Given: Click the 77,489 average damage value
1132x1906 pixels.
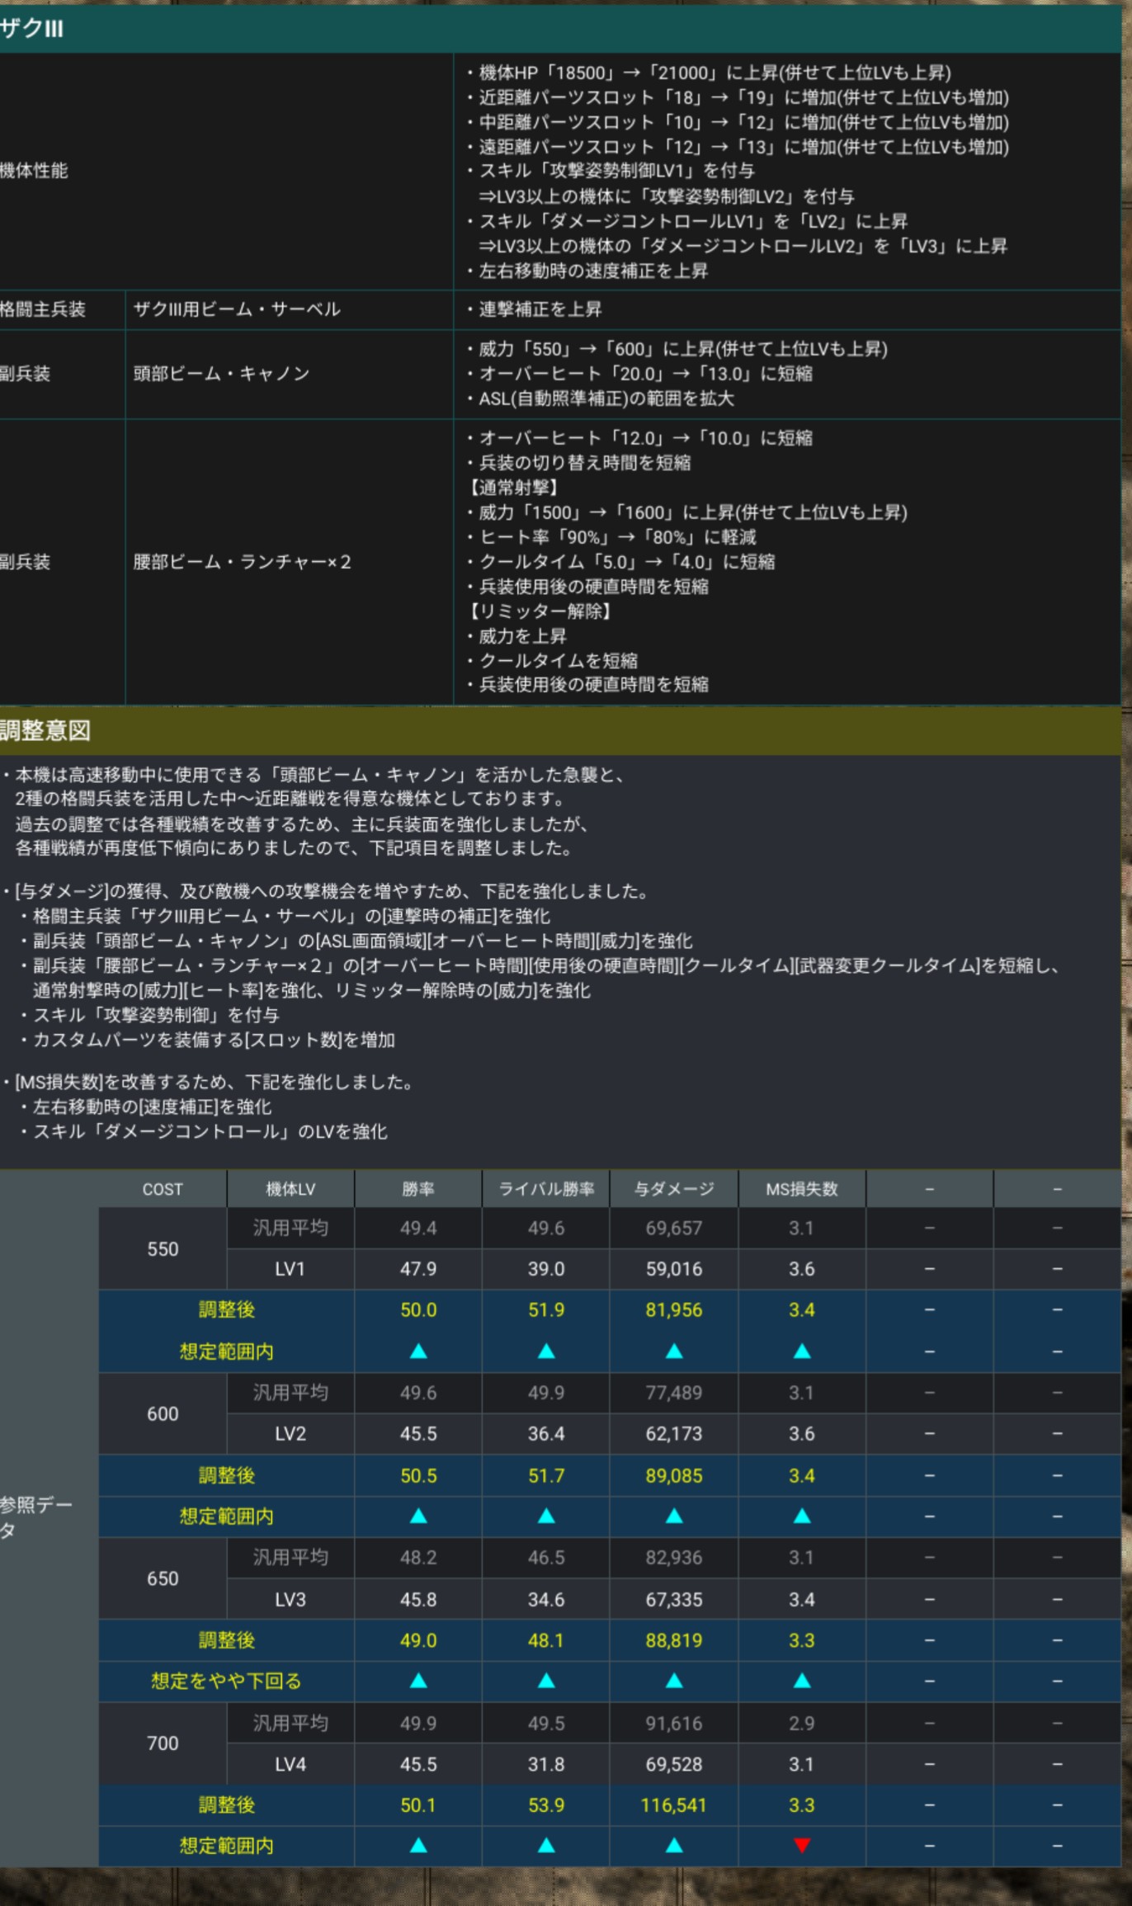Looking at the screenshot, I should tap(674, 1393).
